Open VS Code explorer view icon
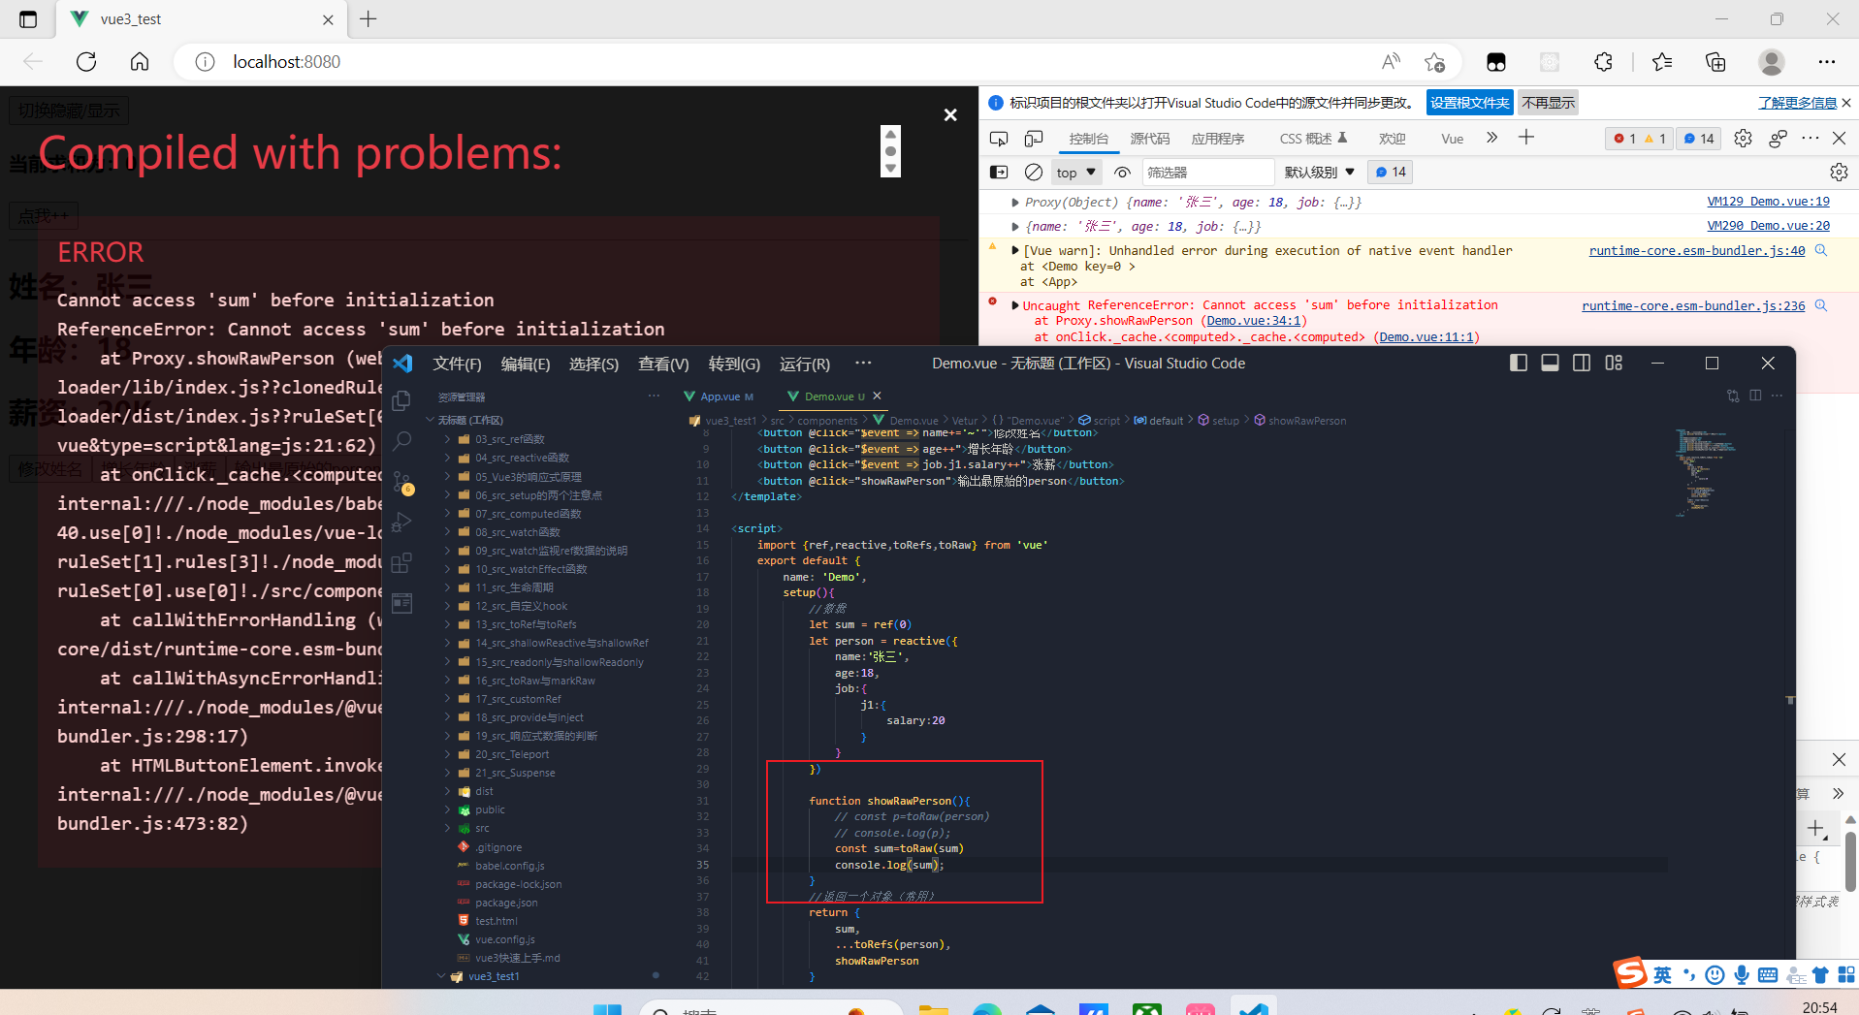The height and width of the screenshot is (1015, 1859). click(x=402, y=400)
